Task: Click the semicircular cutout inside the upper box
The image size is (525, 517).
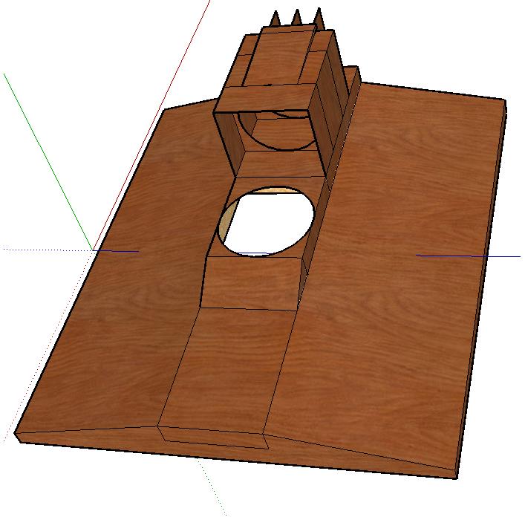Action: pos(278,132)
